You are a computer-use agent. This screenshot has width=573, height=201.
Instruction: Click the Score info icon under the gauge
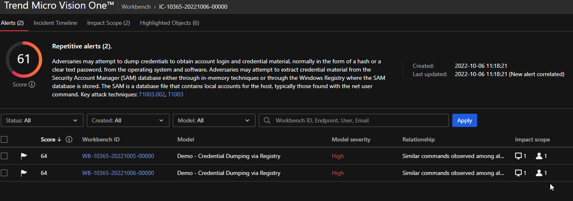pyautogui.click(x=32, y=84)
